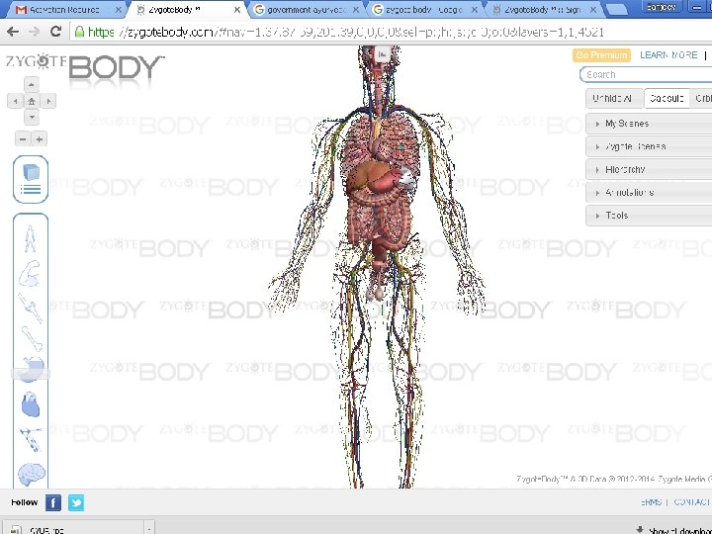Expand the Annotations panel
Image resolution: width=712 pixels, height=534 pixels.
coord(650,193)
